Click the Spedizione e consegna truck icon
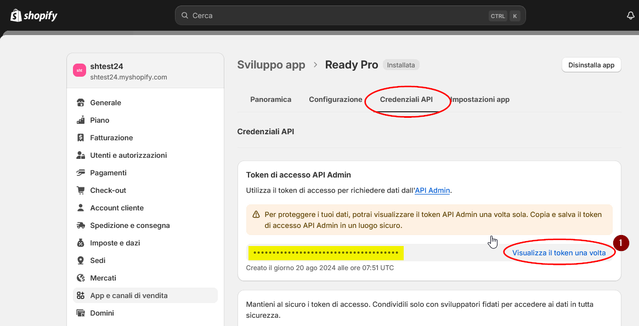This screenshot has height=326, width=639. coord(81,225)
